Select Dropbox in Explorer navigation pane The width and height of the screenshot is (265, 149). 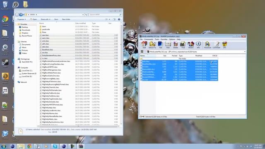25,33
